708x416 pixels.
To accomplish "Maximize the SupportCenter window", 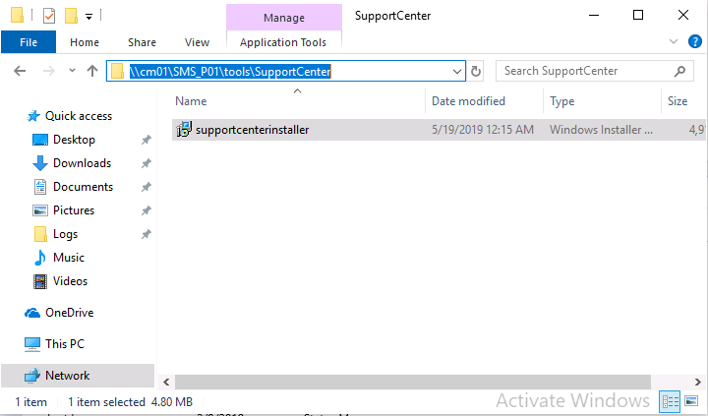I will [638, 16].
